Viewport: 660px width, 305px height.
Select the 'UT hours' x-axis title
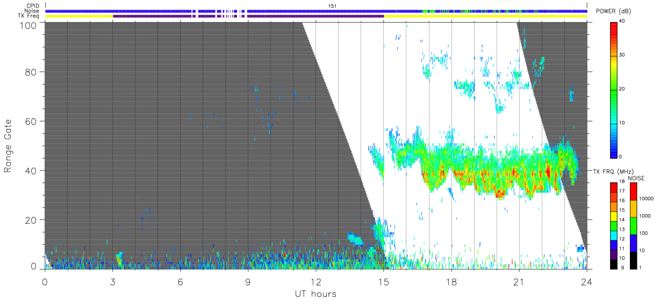tap(315, 294)
